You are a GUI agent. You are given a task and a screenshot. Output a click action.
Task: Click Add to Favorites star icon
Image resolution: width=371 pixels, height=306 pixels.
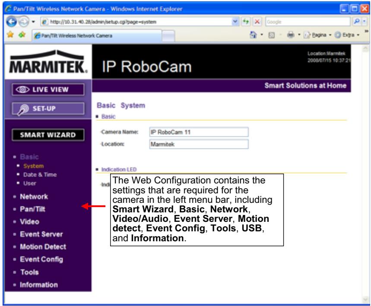(x=22, y=35)
